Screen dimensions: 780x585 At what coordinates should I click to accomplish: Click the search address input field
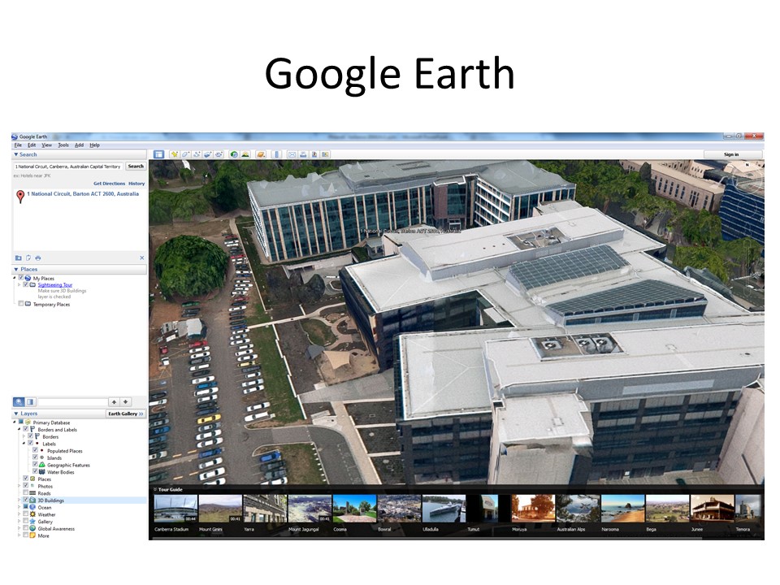(67, 167)
